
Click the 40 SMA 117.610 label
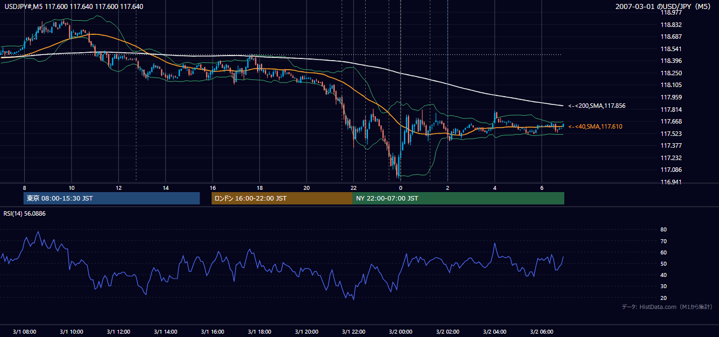coord(595,126)
